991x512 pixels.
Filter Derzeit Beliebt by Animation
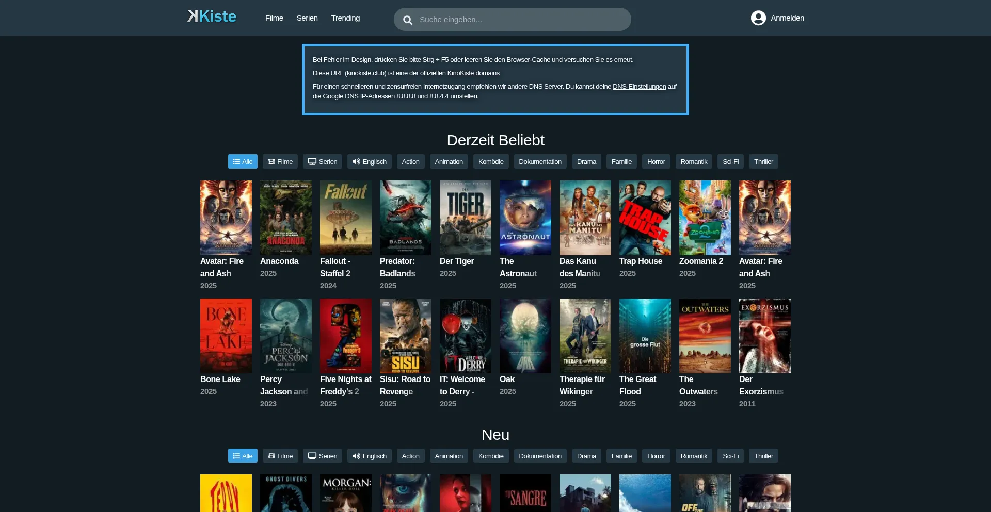coord(449,161)
